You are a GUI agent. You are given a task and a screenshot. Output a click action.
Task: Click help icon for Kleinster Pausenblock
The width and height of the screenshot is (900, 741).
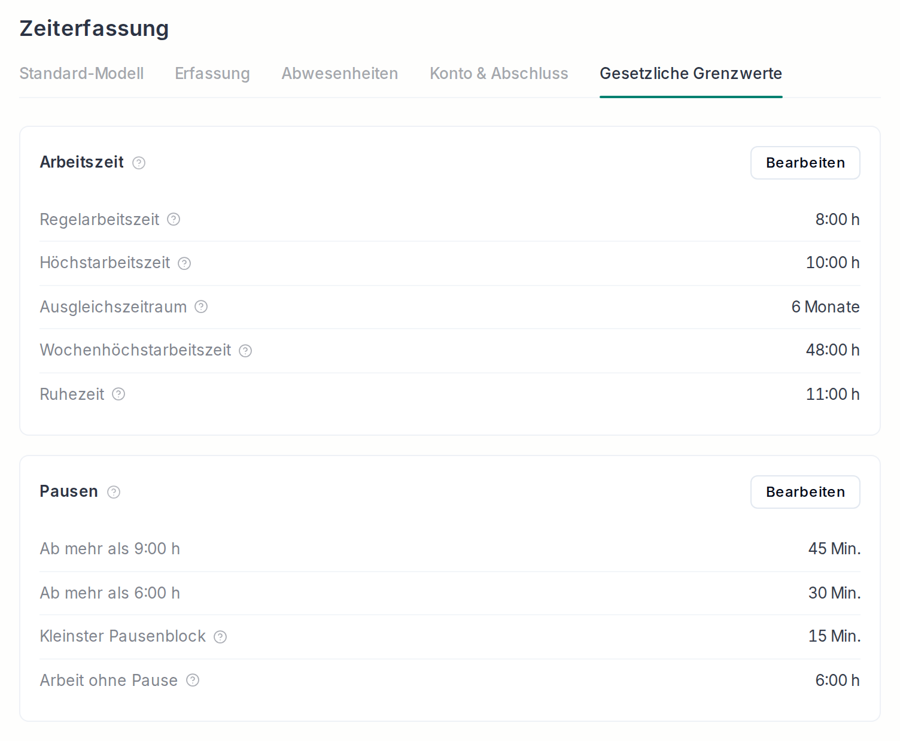[220, 637]
